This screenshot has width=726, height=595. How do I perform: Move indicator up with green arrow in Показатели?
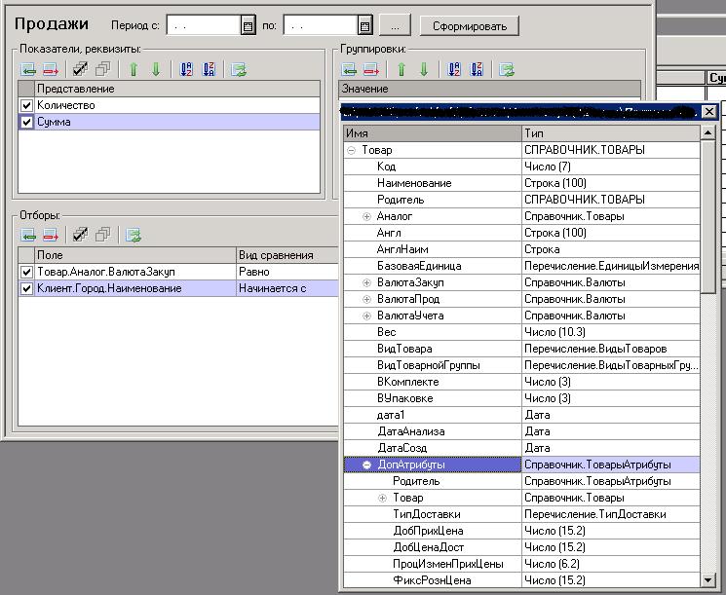click(x=134, y=69)
